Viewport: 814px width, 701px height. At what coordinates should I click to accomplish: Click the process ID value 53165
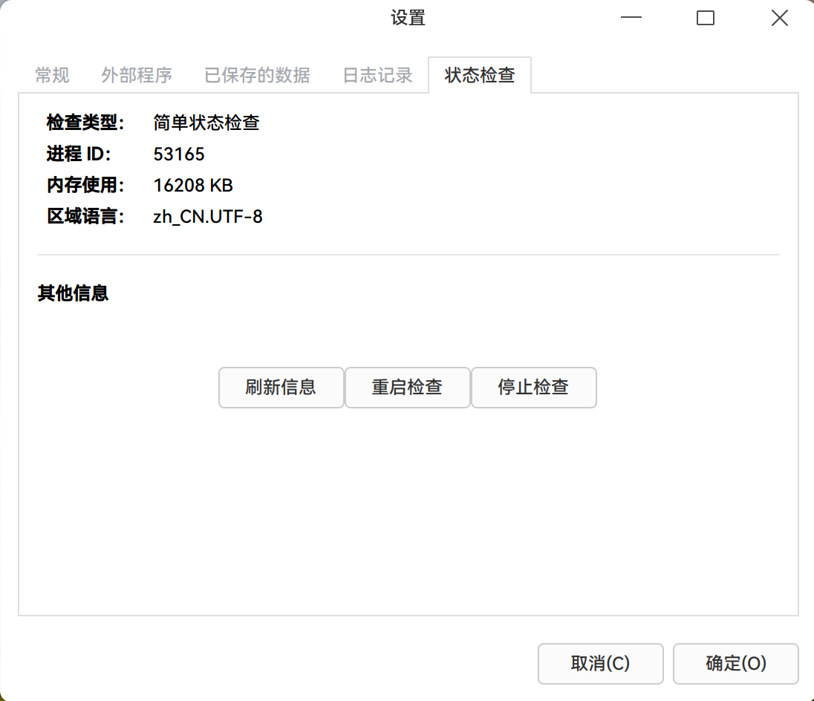click(179, 154)
